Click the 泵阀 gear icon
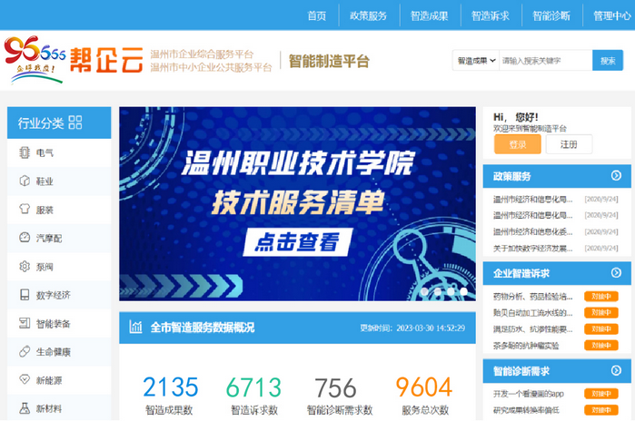This screenshot has height=421, width=635. (25, 266)
